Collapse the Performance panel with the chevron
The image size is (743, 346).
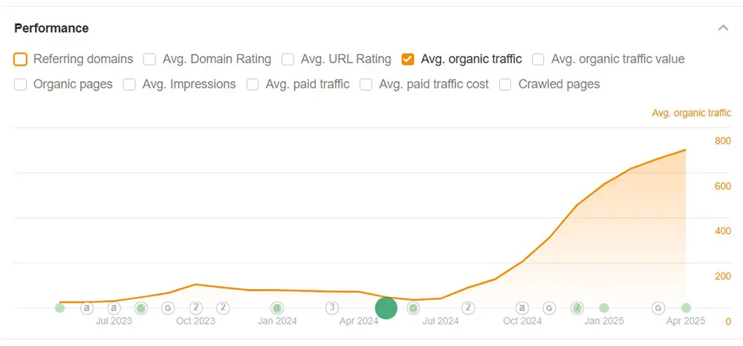723,28
